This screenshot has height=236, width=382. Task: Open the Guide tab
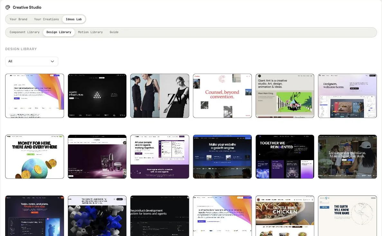coord(114,32)
